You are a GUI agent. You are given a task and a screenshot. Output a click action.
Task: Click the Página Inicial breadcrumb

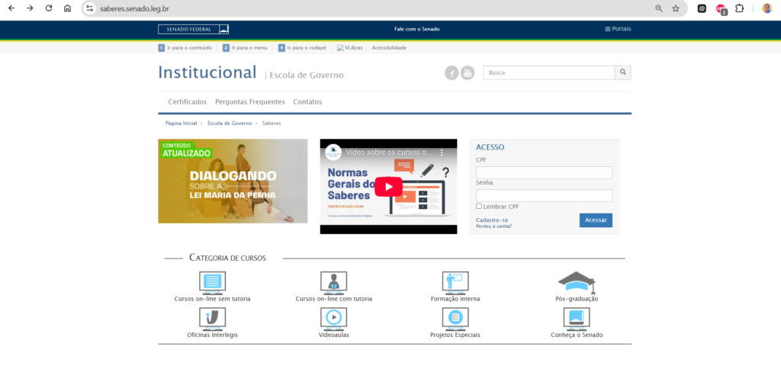(x=181, y=123)
